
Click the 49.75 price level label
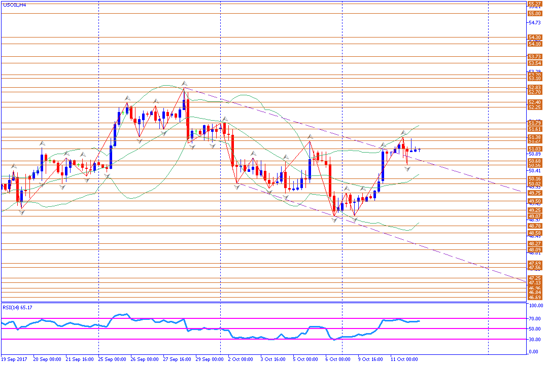coord(535,193)
